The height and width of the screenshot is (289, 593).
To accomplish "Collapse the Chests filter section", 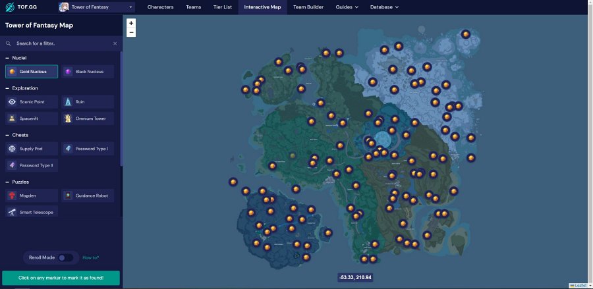I will 17,135.
